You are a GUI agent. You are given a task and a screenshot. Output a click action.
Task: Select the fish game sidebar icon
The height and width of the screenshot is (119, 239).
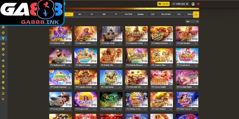pos(3,55)
